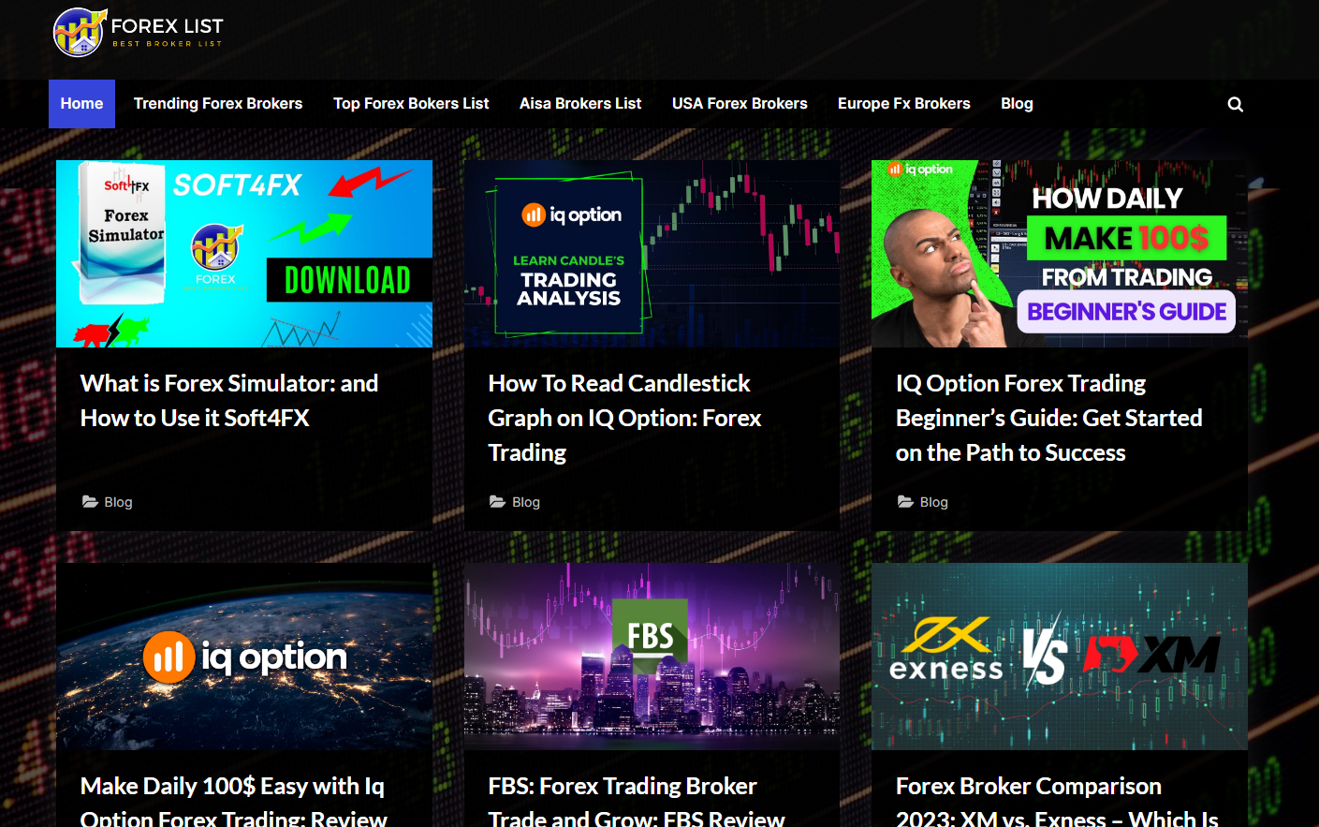Open the candlestick trading analysis thumbnail
The width and height of the screenshot is (1319, 827).
click(652, 254)
